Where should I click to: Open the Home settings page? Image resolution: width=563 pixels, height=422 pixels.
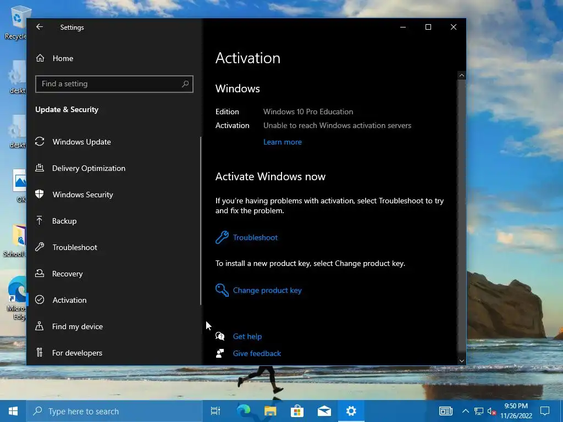(63, 58)
